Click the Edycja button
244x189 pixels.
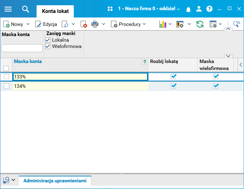coord(46,24)
